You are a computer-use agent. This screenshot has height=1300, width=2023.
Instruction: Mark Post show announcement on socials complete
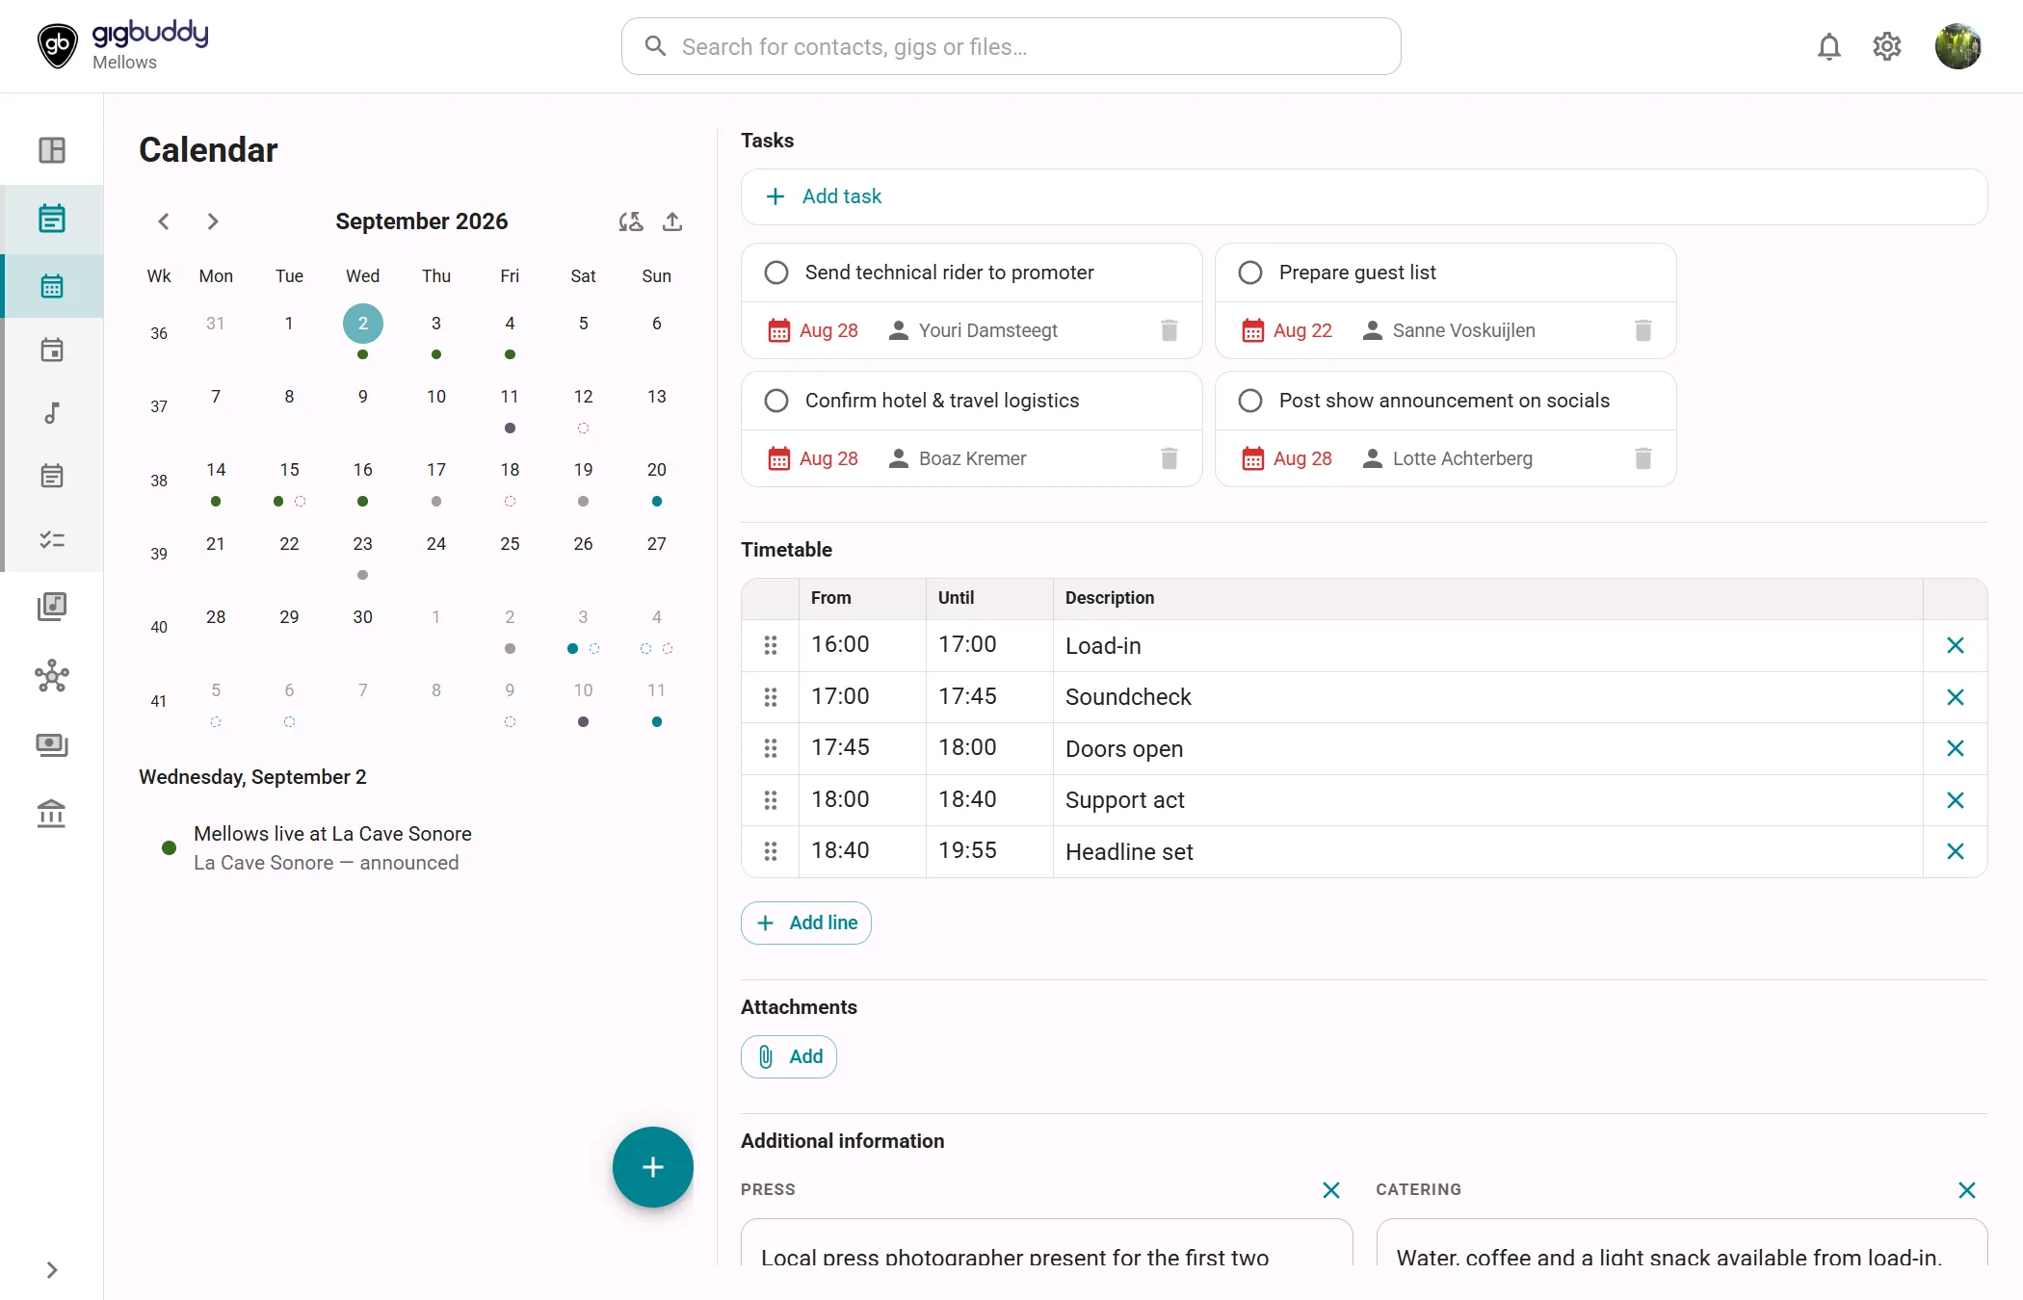click(x=1250, y=401)
